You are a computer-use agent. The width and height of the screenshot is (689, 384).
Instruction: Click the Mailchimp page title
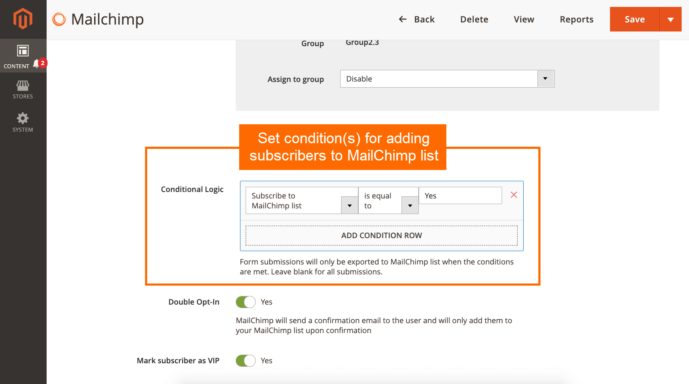click(x=107, y=19)
